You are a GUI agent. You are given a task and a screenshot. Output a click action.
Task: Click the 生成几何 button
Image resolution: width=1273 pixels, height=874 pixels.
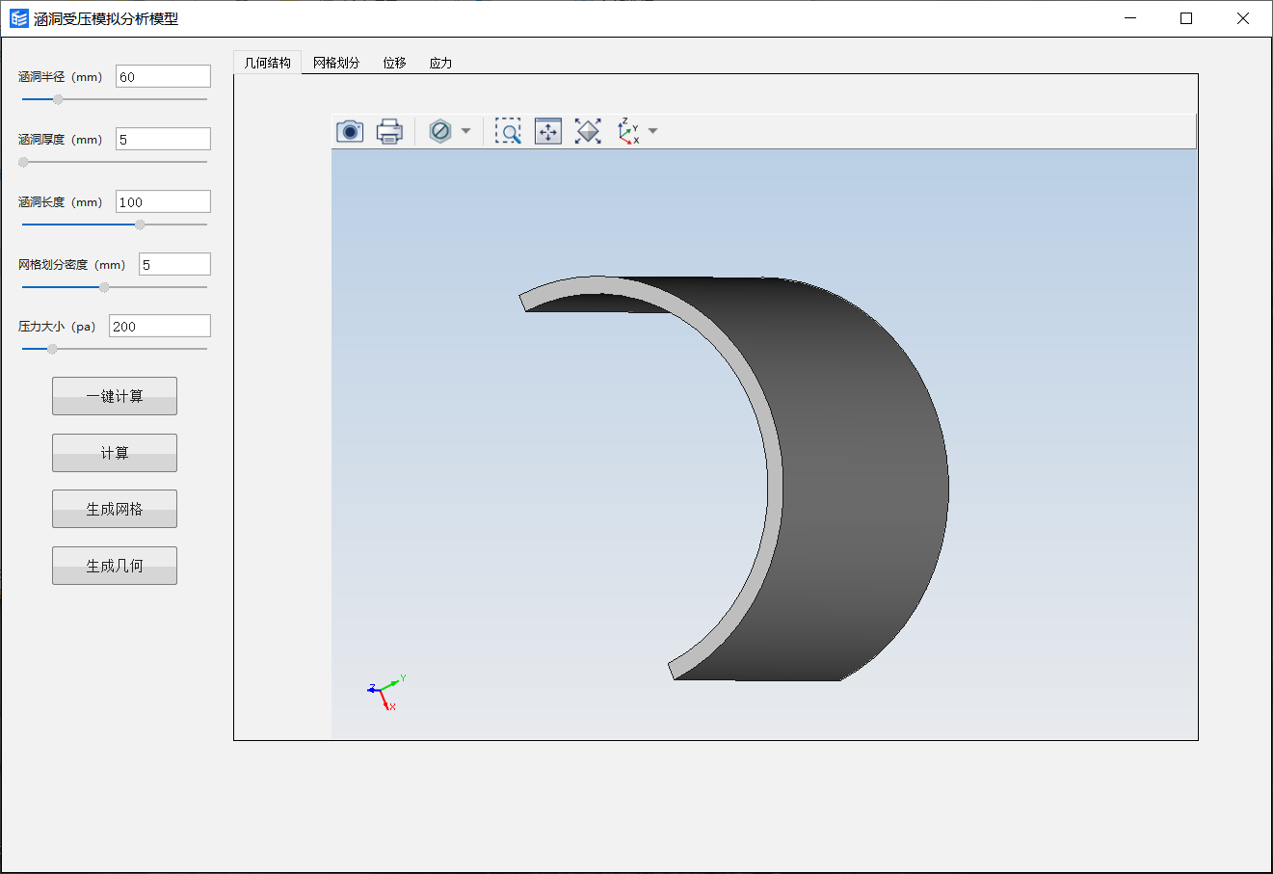click(115, 566)
